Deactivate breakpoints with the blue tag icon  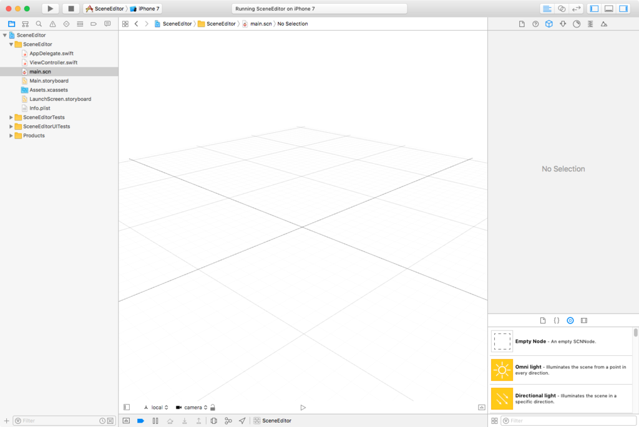click(x=140, y=421)
